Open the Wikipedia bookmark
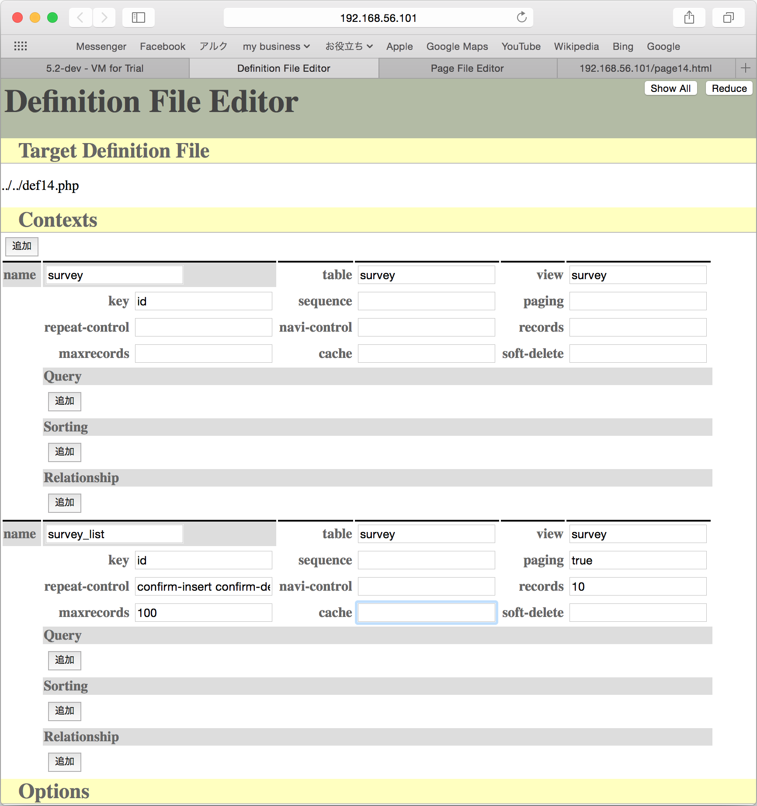 click(576, 46)
